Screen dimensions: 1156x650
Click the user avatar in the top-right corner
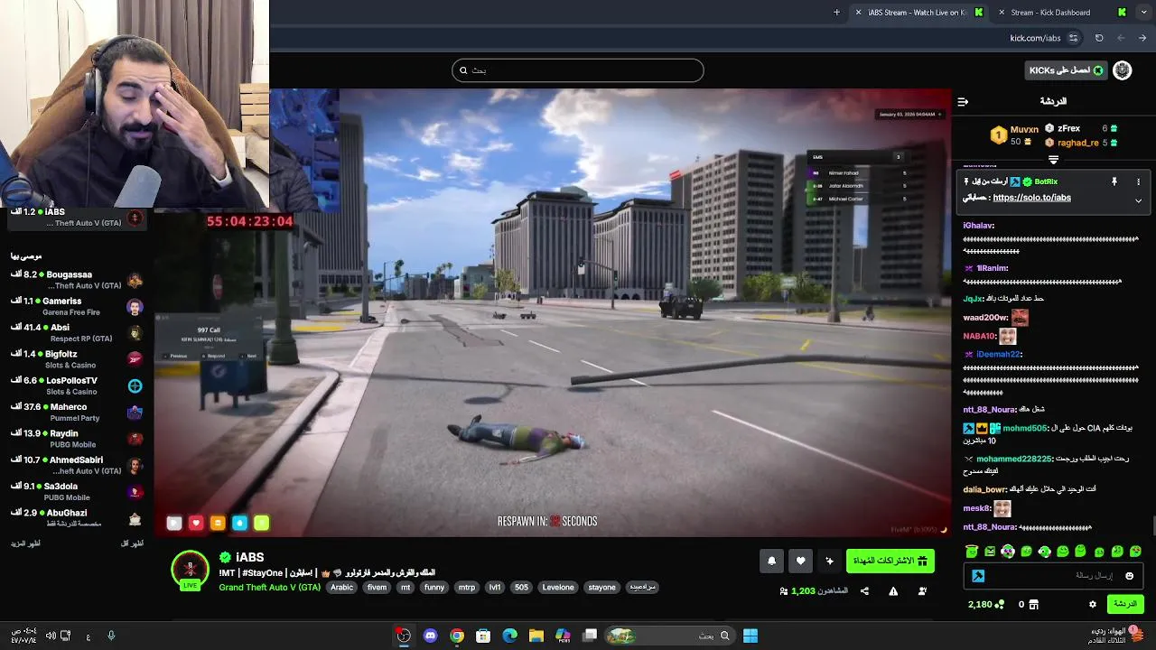(1123, 70)
